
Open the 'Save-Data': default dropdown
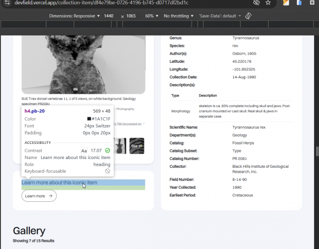220,16
